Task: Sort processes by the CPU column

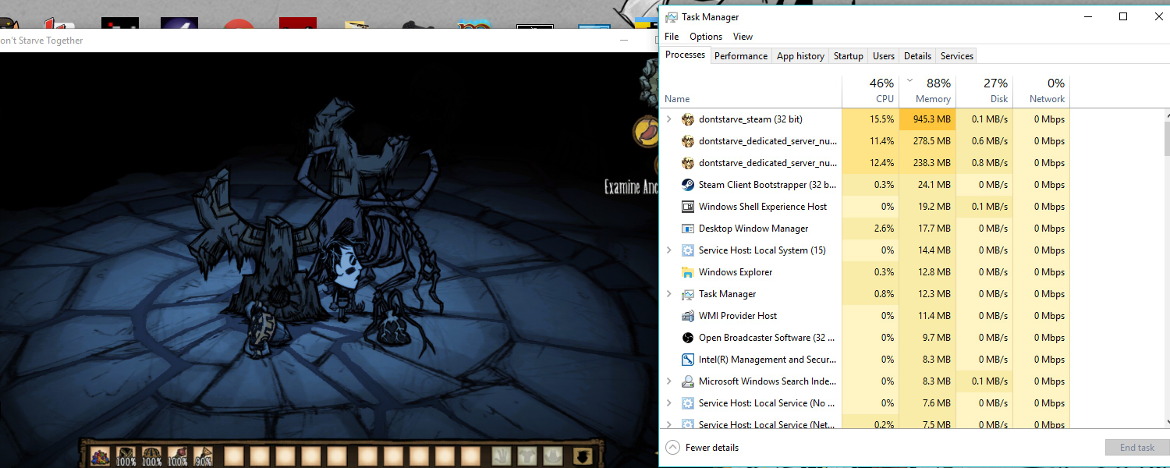Action: click(870, 90)
